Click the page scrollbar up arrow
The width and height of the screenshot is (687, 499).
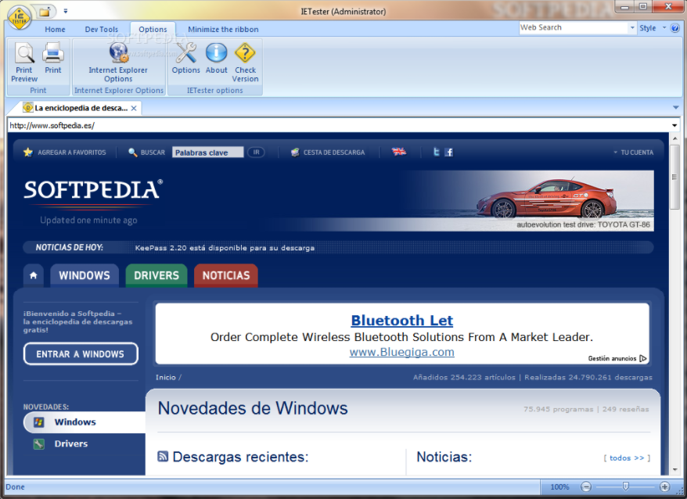pyautogui.click(x=675, y=138)
